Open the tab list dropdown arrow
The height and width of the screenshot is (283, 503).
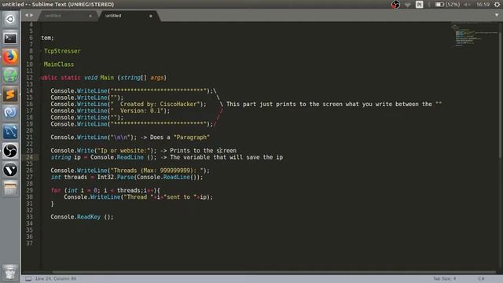pyautogui.click(x=497, y=15)
